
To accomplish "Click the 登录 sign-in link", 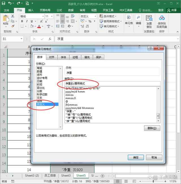I will tap(161, 10).
